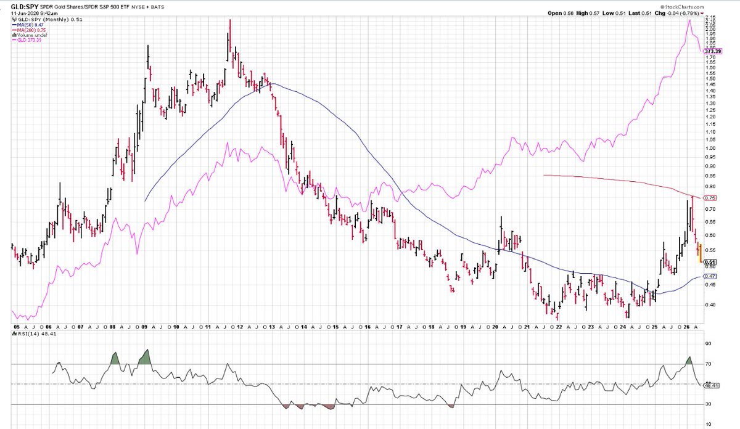Click the 26 year label on time axis

[x=687, y=327]
